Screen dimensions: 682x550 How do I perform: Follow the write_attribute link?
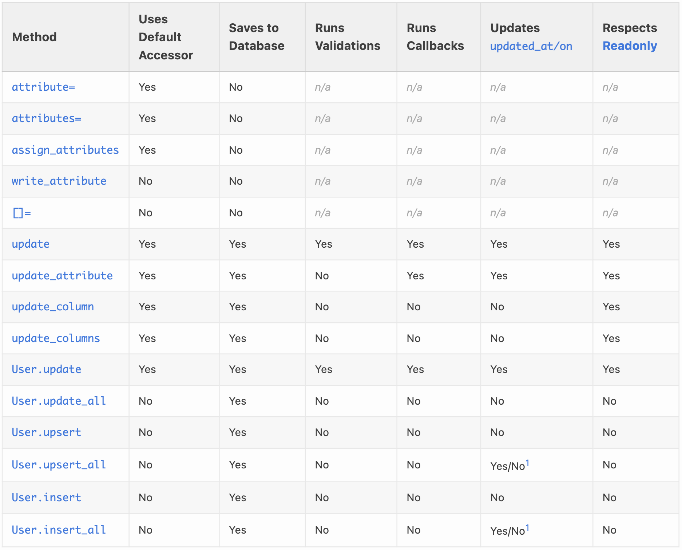(x=59, y=181)
